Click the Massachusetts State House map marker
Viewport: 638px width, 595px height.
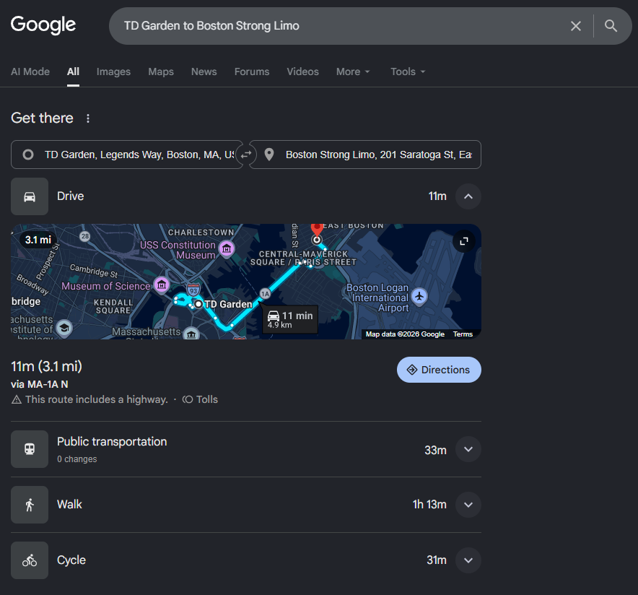191,334
